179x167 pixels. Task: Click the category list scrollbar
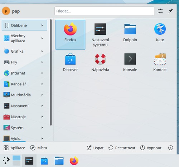[x=51, y=72]
